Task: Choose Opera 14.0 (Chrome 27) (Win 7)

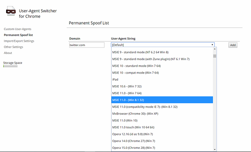Action: click(x=162, y=141)
